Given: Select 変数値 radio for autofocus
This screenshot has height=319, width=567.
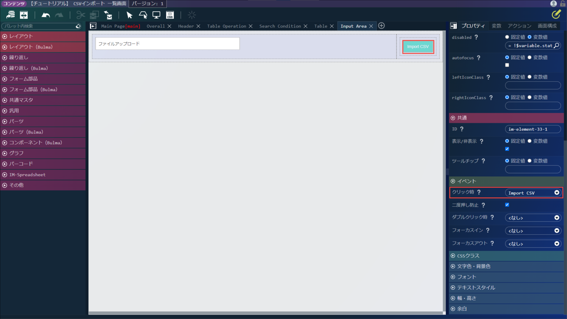Looking at the screenshot, I should (529, 57).
